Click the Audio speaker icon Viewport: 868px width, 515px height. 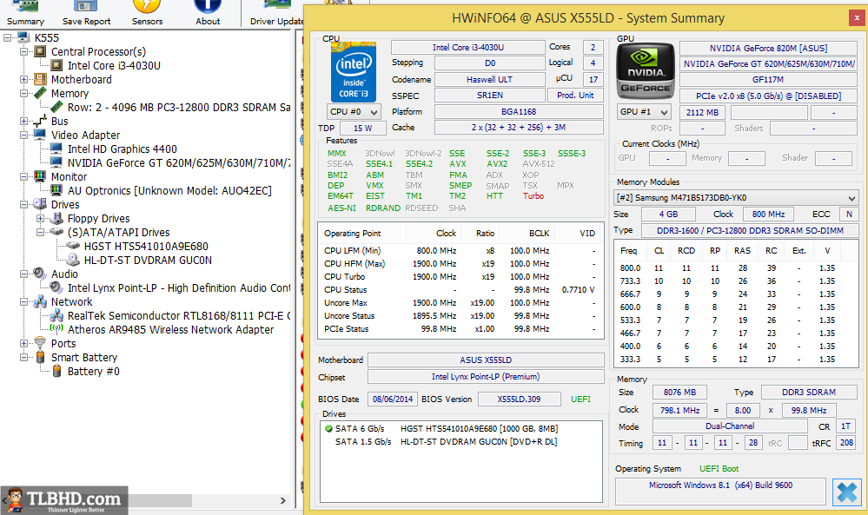[40, 274]
